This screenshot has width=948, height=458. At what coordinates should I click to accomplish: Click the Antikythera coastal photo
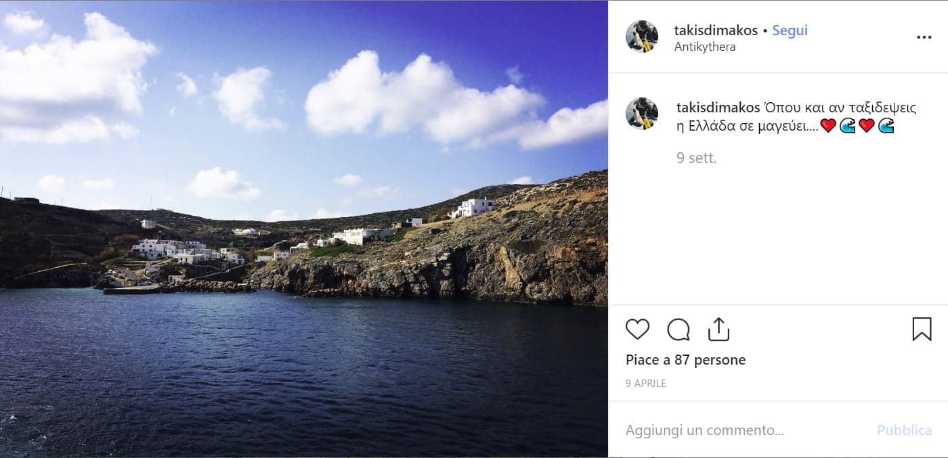click(x=304, y=229)
